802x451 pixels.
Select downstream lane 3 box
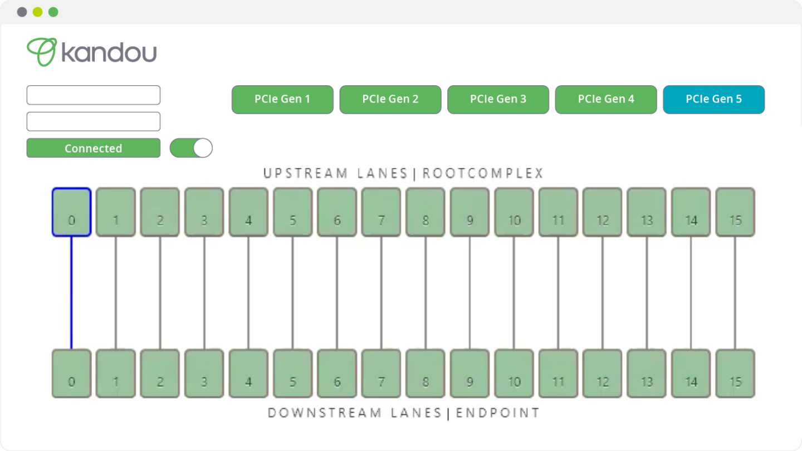204,374
